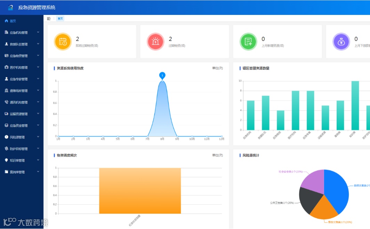Expand 医疗机构管理 with its chevron

[x=38, y=67]
